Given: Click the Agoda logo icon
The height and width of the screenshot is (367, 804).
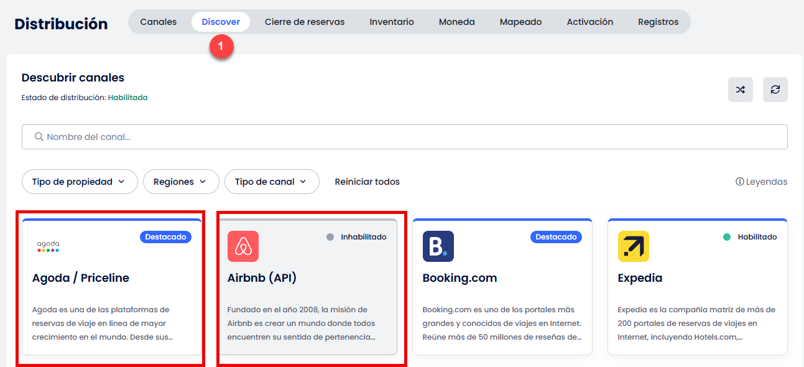Looking at the screenshot, I should (48, 246).
